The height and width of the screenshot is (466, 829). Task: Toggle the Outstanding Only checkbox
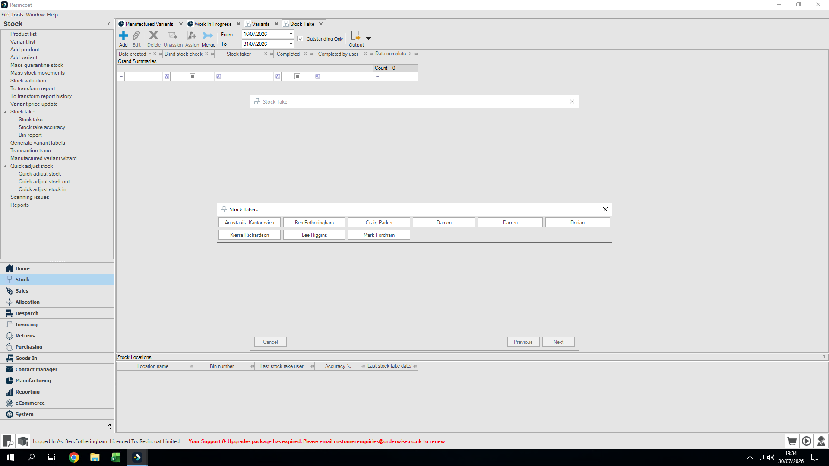pos(301,39)
